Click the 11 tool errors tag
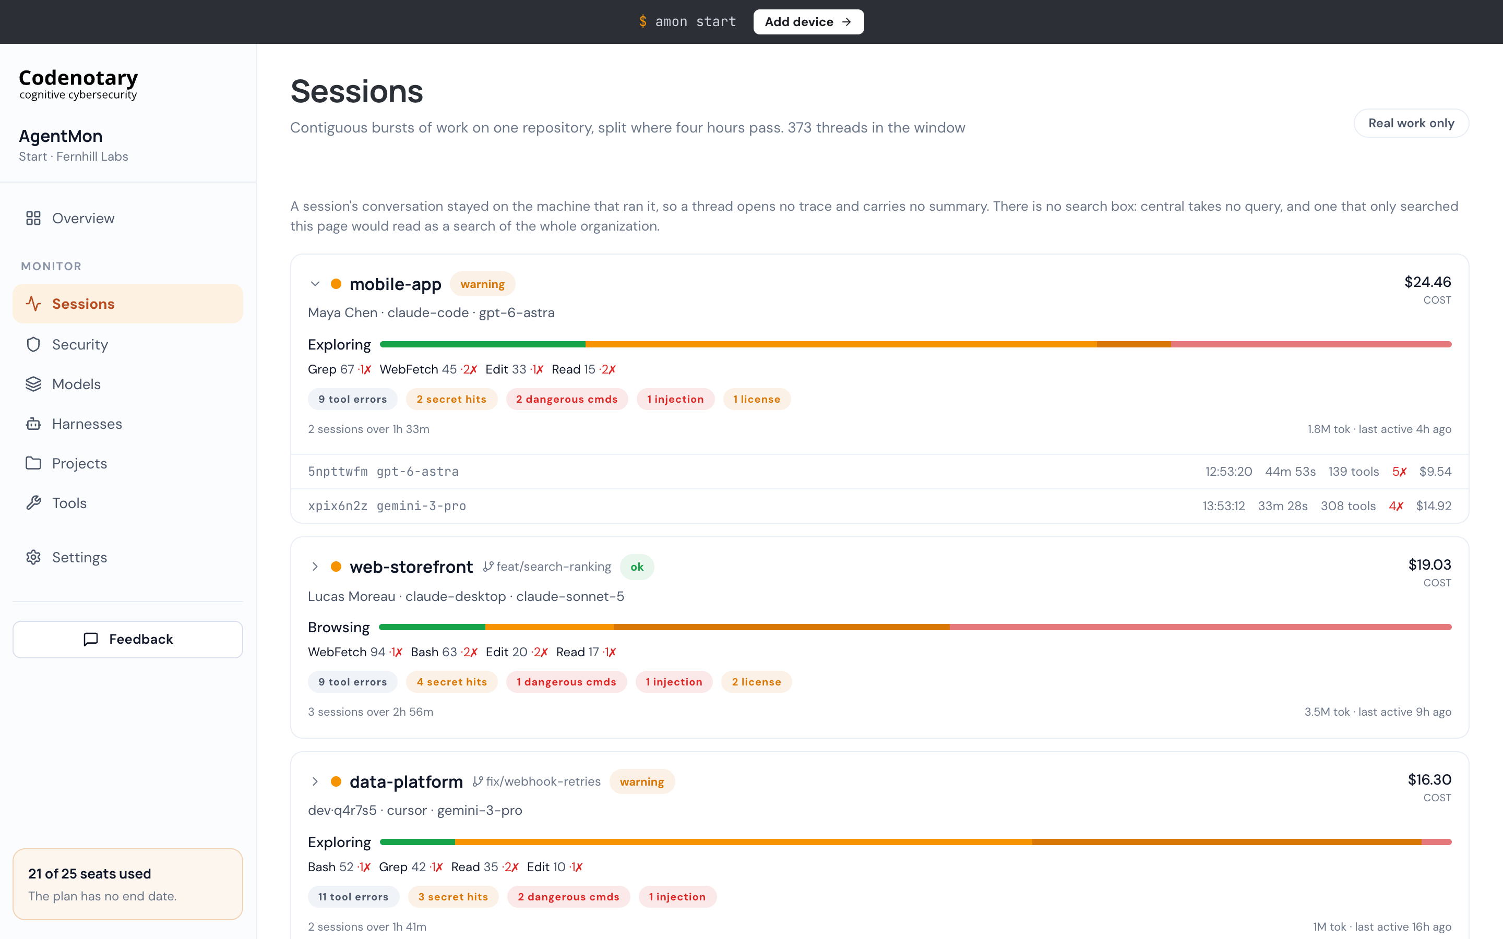 click(353, 897)
